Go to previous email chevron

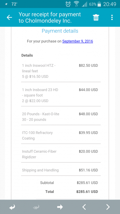(84, 207)
